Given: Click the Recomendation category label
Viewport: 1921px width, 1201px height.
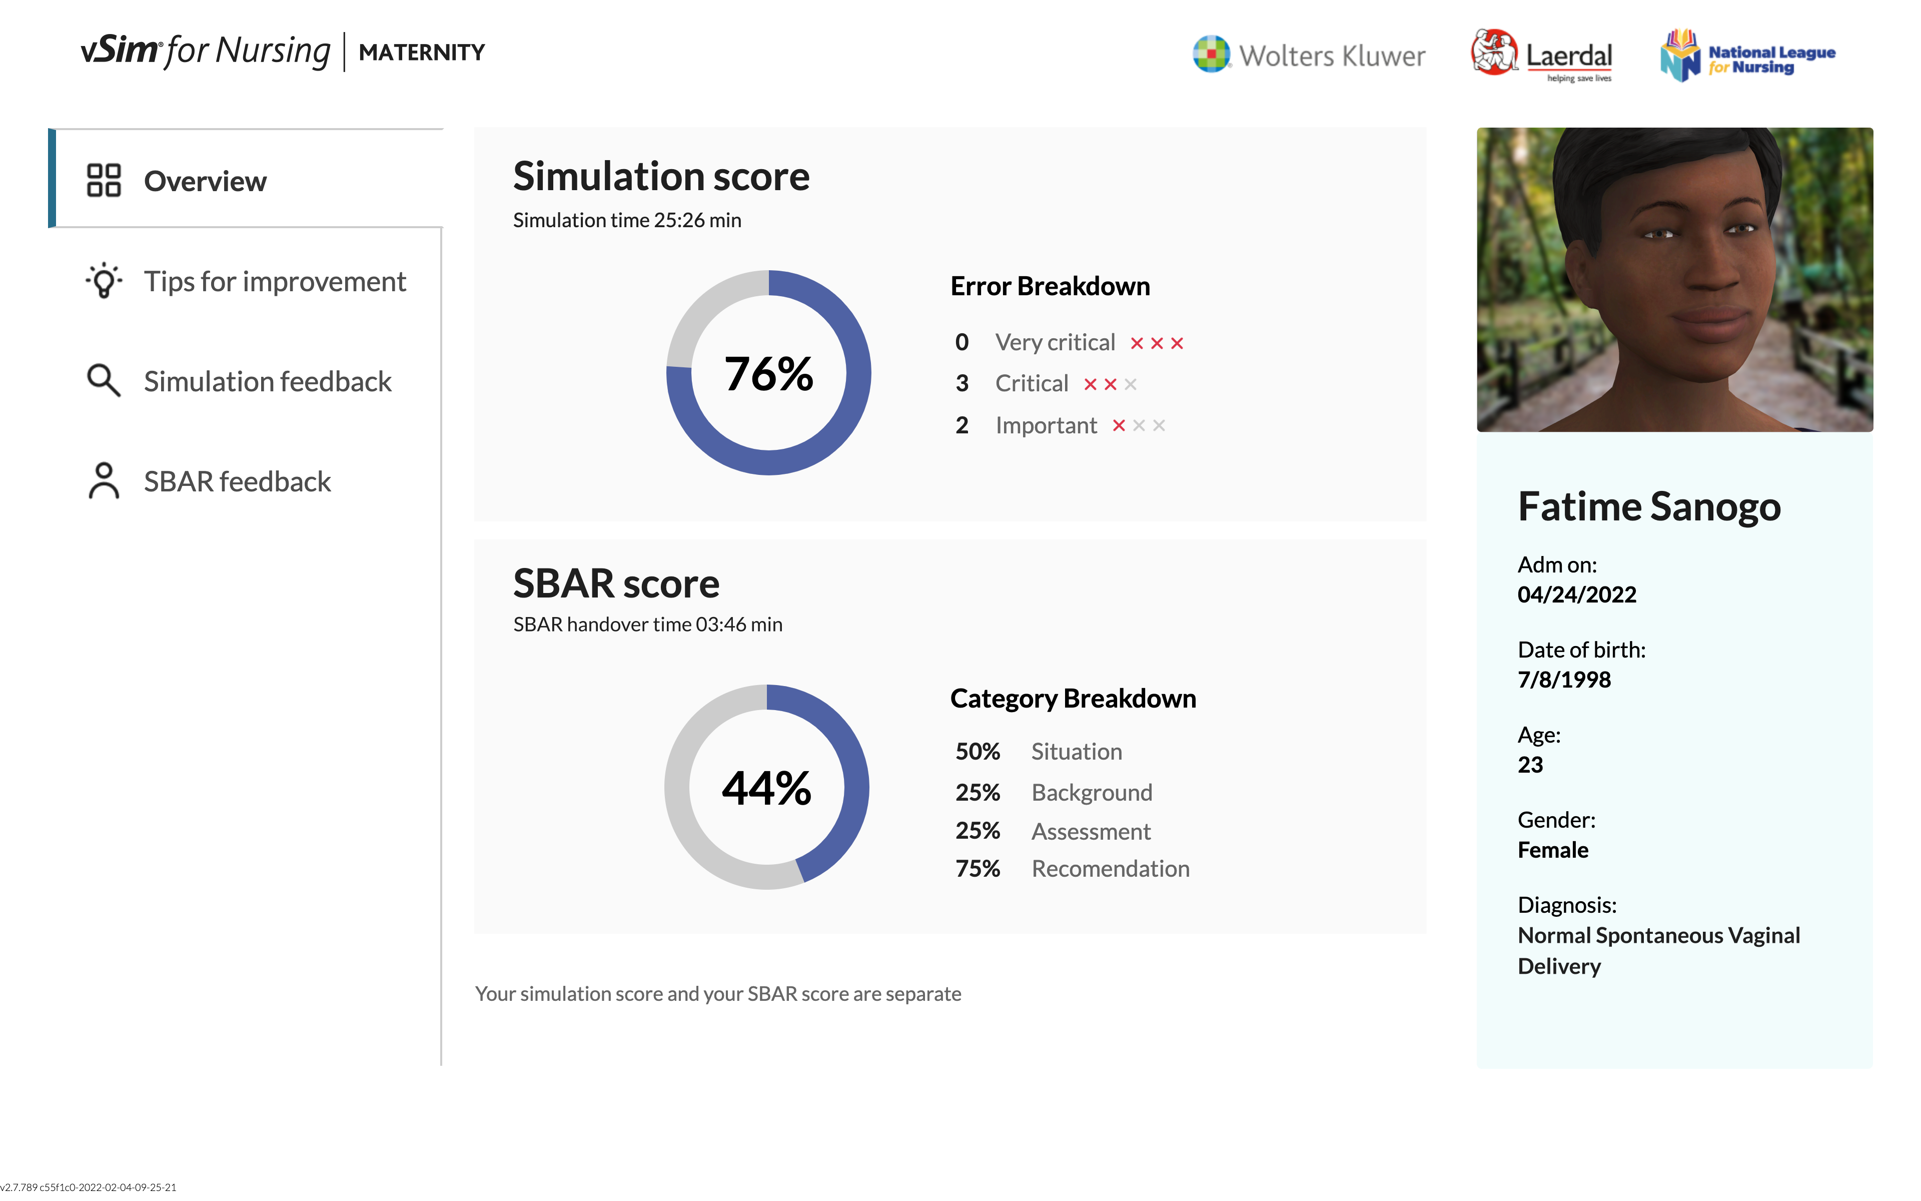Looking at the screenshot, I should tap(1110, 868).
